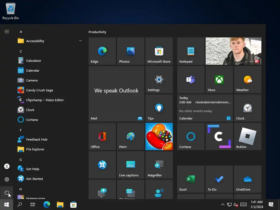Open the Paint tile
280x210 pixels.
tap(130, 136)
